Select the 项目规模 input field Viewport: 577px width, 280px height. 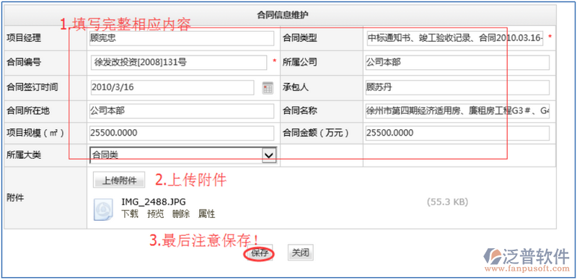point(182,133)
